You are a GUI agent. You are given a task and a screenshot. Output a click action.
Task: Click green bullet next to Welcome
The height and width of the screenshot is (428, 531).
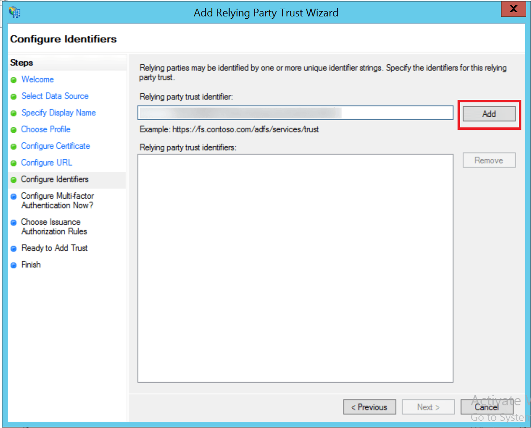coord(14,80)
